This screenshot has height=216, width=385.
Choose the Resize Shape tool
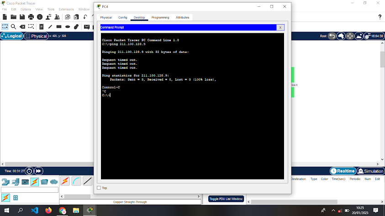(x=31, y=27)
